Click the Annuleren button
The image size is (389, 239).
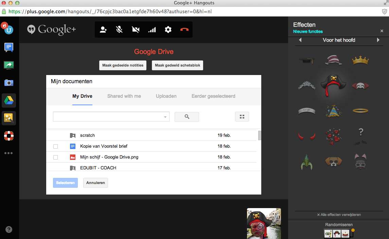click(x=95, y=183)
